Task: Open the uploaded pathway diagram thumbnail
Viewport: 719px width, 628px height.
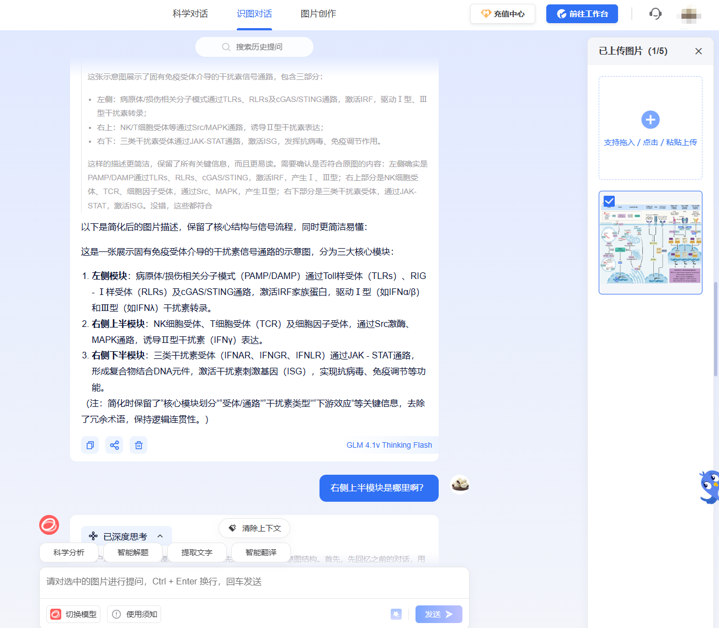Action: (651, 243)
